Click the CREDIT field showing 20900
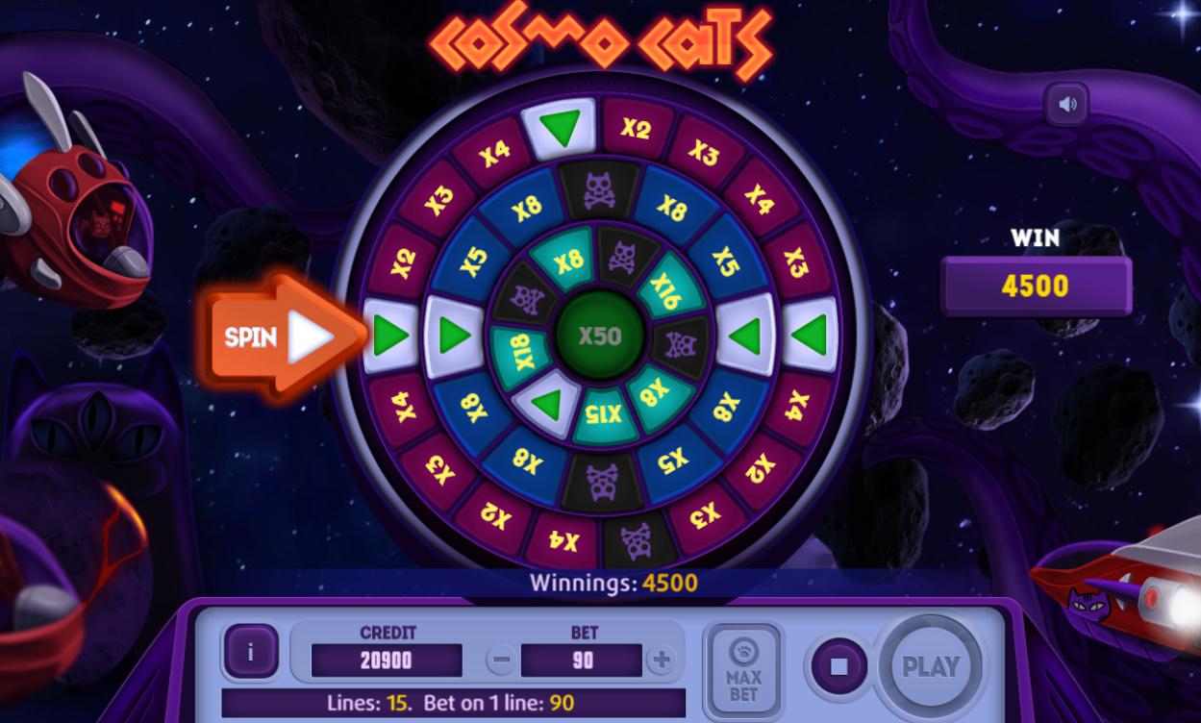The height and width of the screenshot is (723, 1201). coord(387,661)
